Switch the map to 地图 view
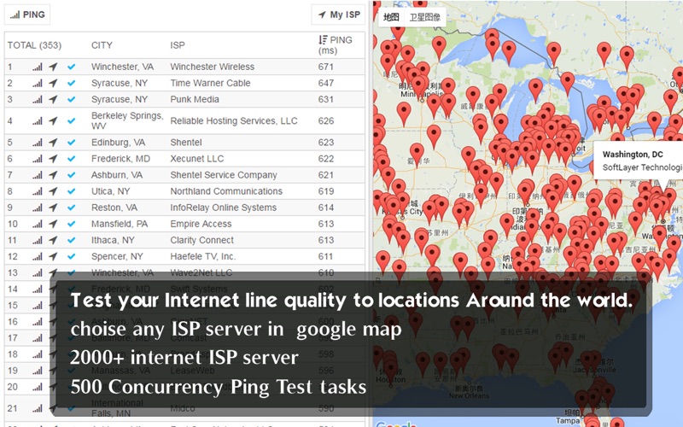This screenshot has width=683, height=427. 391,17
